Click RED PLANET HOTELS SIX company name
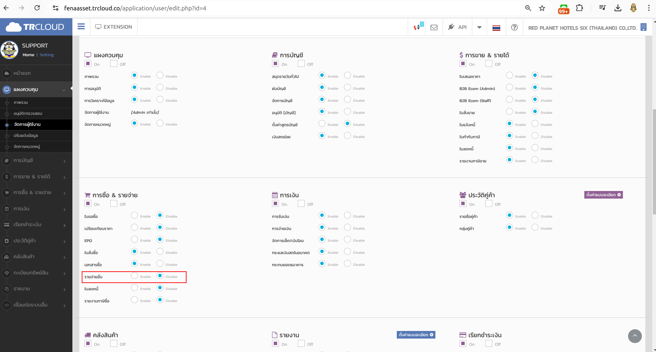Screen dimensions: 656x352 tap(582, 28)
